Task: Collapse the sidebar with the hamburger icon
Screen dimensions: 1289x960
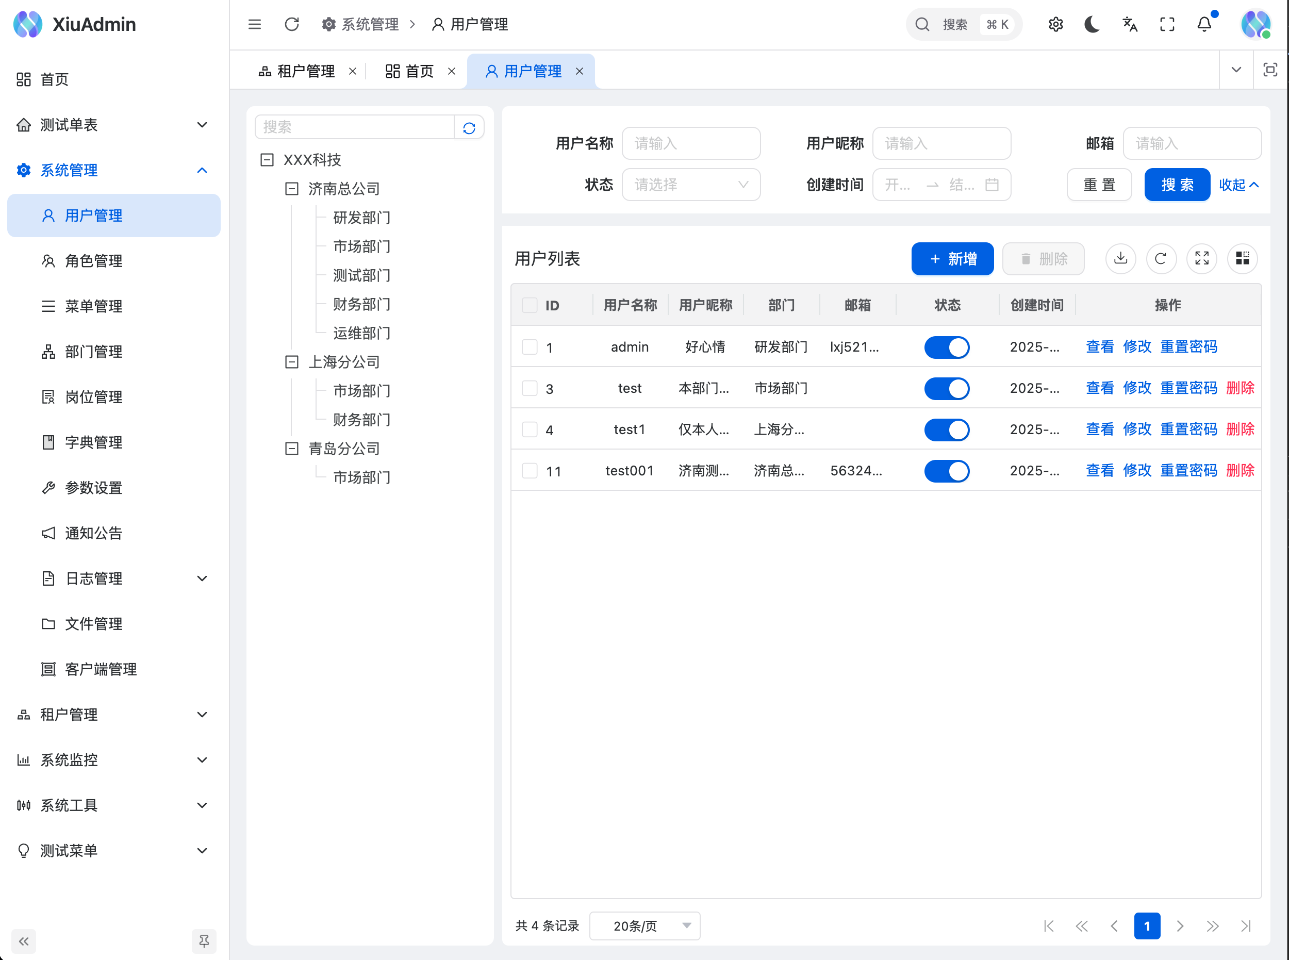Action: click(x=255, y=24)
